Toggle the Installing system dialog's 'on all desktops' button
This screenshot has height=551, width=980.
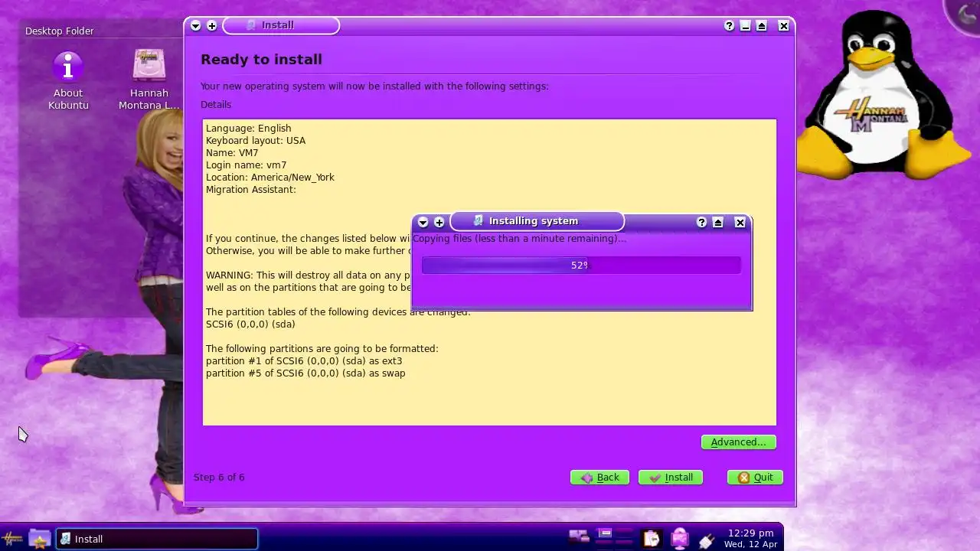point(439,222)
